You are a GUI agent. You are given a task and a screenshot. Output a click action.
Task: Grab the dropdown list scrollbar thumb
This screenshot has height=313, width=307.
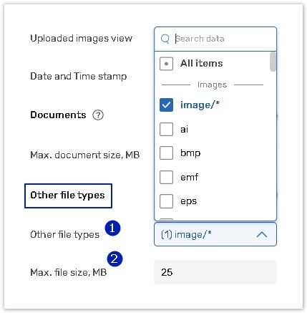(273, 62)
